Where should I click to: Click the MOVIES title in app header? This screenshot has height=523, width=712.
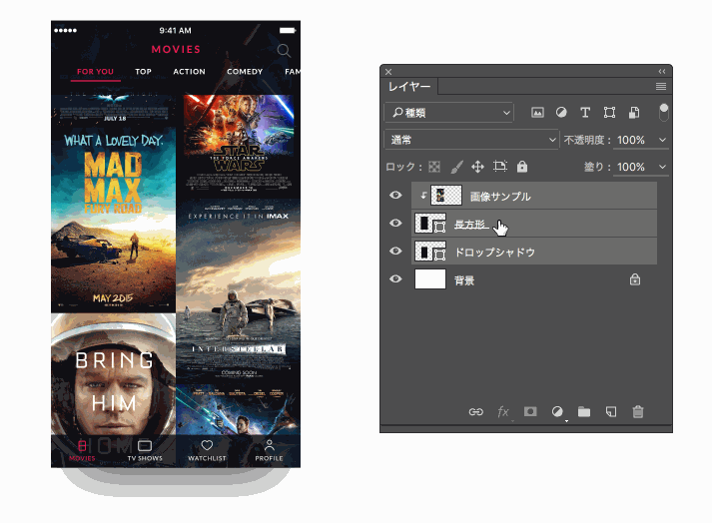coord(176,49)
